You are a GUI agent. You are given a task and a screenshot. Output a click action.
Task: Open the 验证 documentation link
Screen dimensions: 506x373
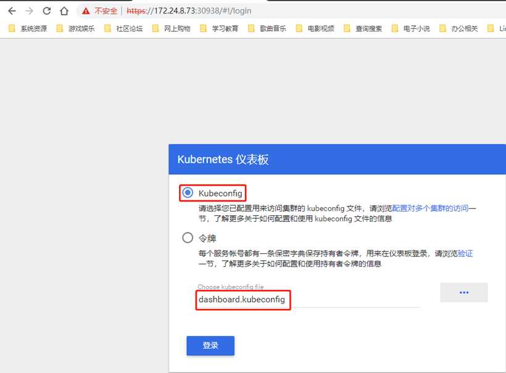[x=465, y=253]
